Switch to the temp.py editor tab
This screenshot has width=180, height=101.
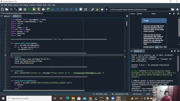pos(7,16)
